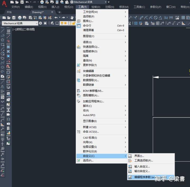
Task: Open the 格式(O) menu
Action: 69,7
